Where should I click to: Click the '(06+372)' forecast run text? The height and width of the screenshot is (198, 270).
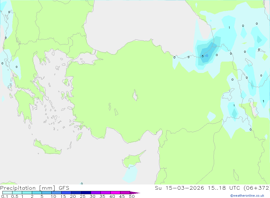(x=257, y=188)
